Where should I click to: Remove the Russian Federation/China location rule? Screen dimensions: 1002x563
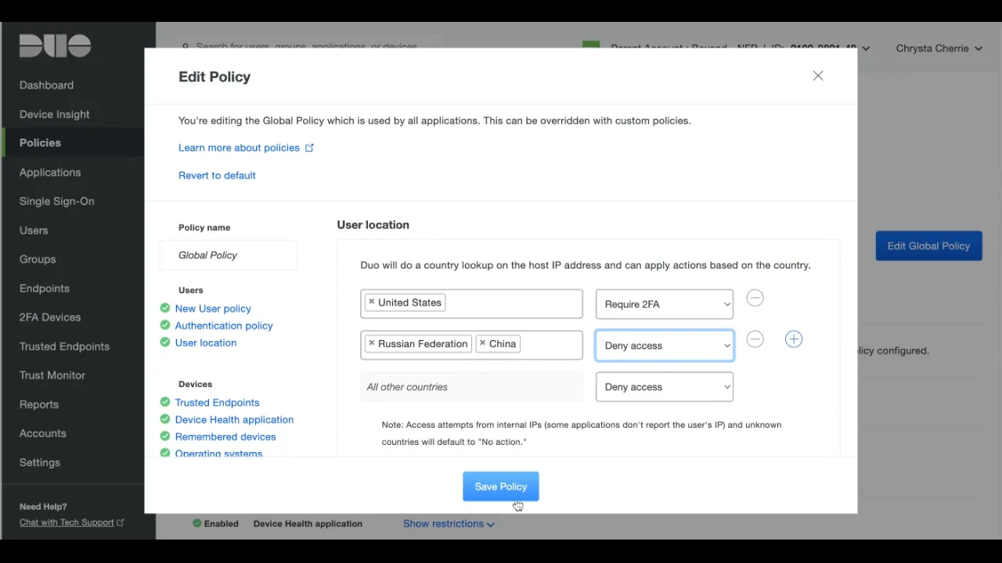tap(755, 339)
